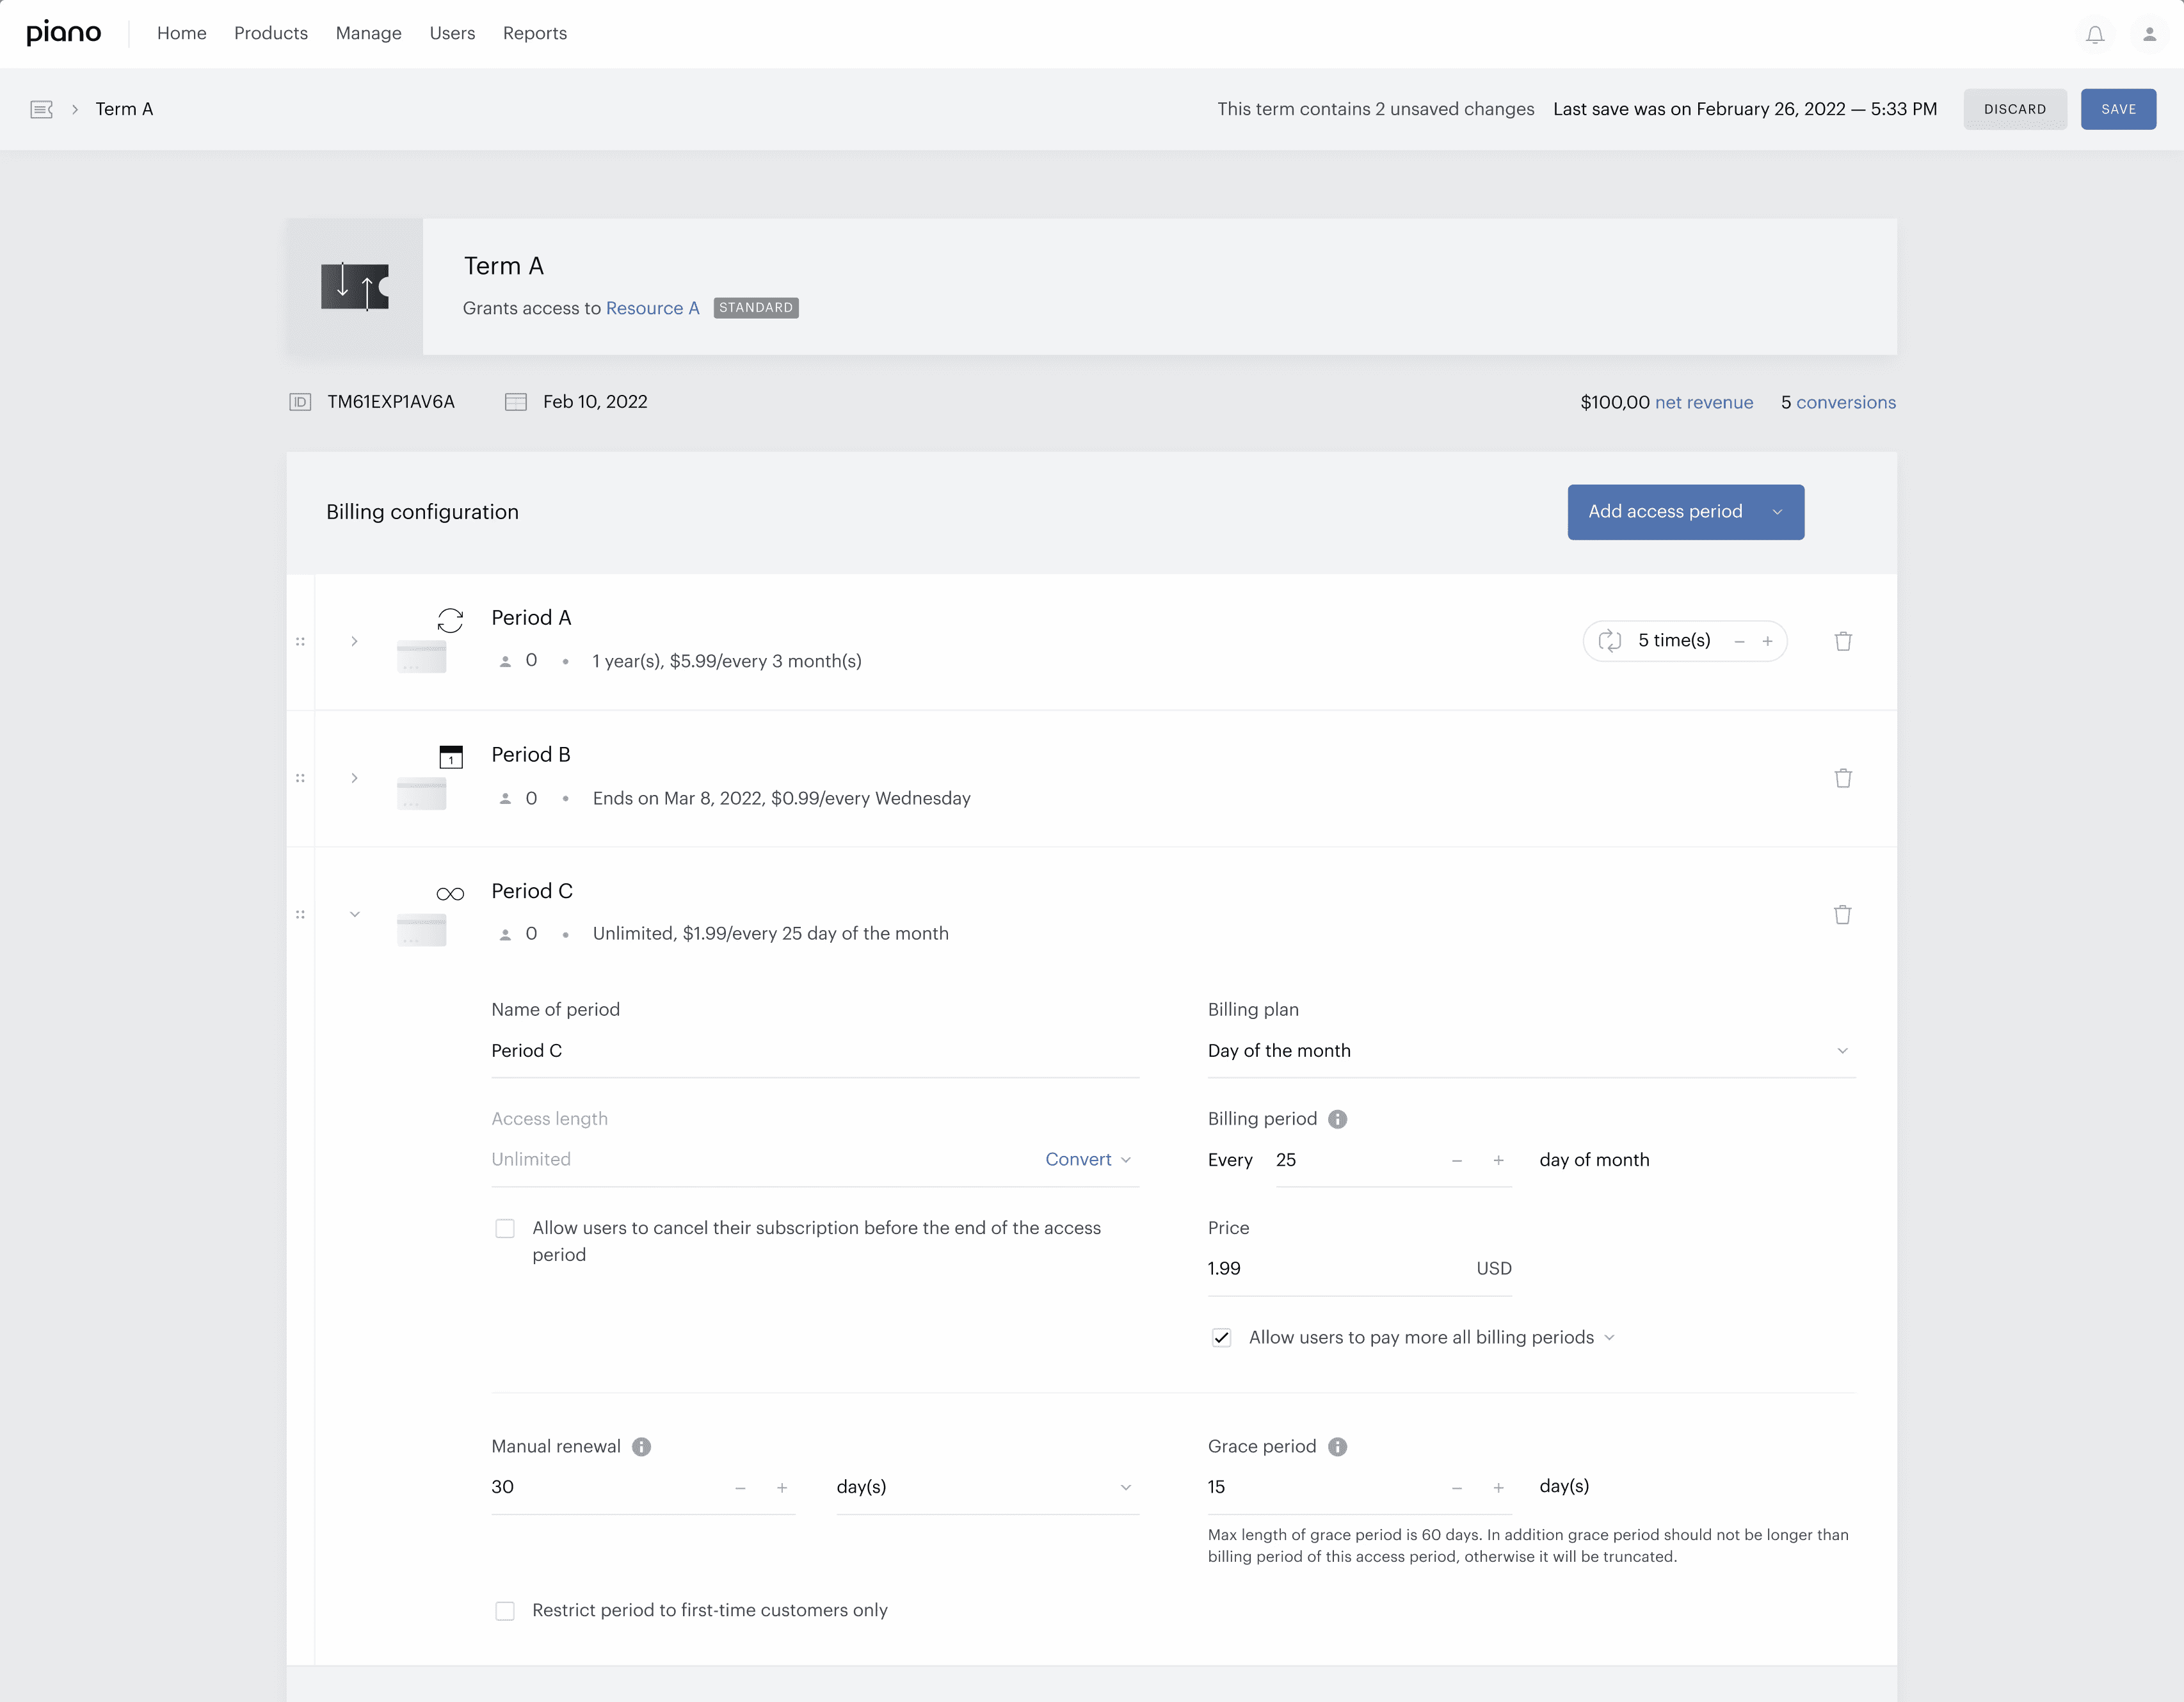Open the user profile icon
Image resolution: width=2184 pixels, height=1702 pixels.
coord(2149,34)
